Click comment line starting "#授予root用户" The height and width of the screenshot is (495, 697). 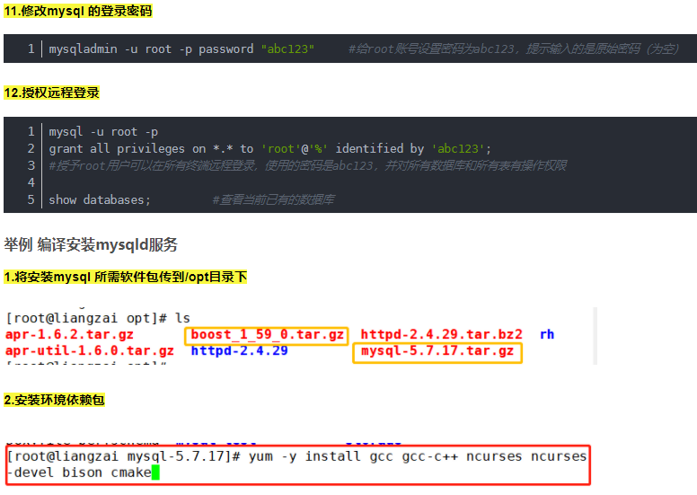(307, 165)
